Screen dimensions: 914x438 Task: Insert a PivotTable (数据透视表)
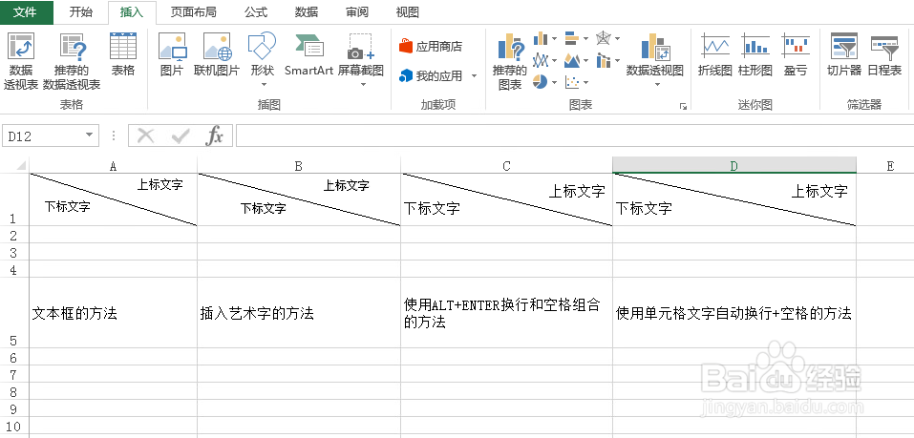(x=21, y=61)
